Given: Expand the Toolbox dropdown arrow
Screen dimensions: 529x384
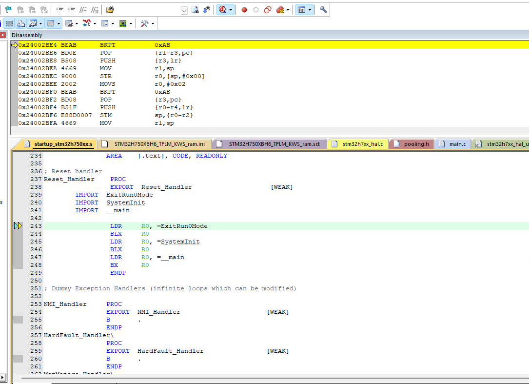Looking at the screenshot, I should tap(153, 23).
